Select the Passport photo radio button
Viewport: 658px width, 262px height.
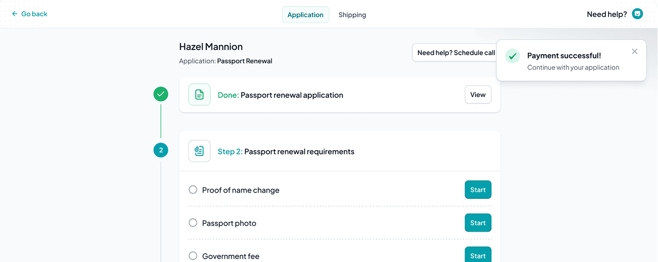point(193,223)
